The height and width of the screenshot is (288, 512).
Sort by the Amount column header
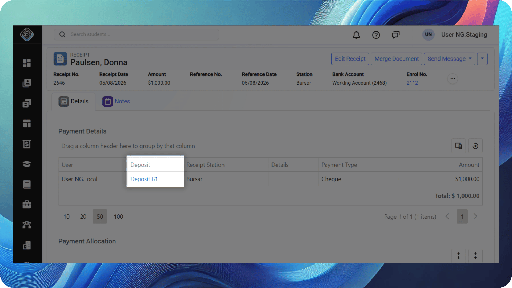click(441, 165)
